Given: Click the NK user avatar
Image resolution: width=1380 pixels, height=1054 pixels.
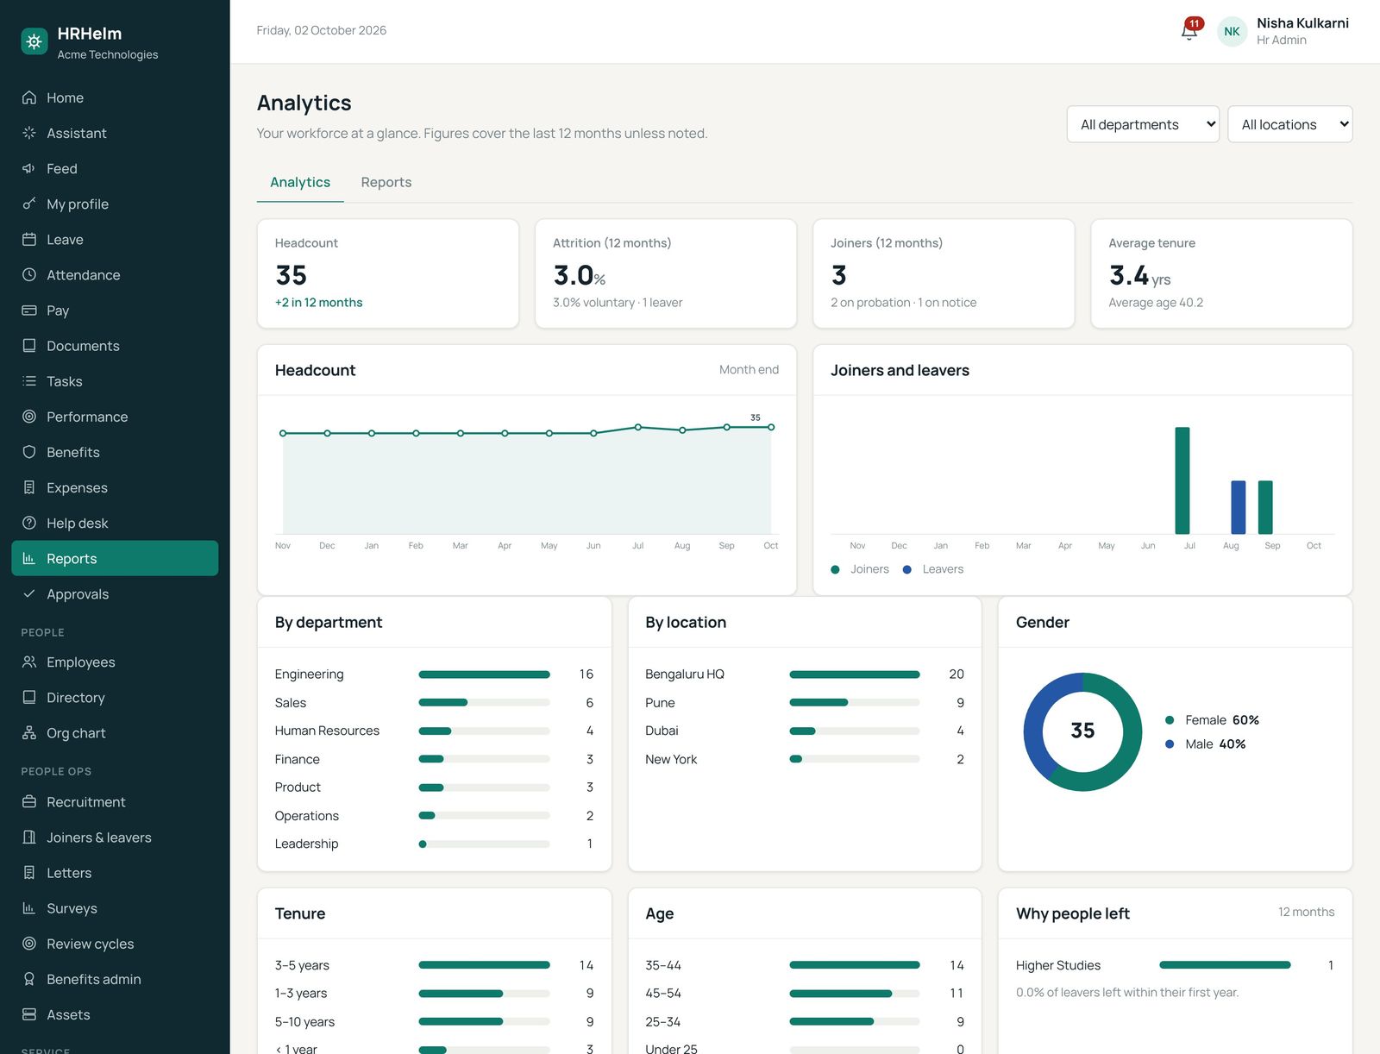Looking at the screenshot, I should click(1232, 31).
